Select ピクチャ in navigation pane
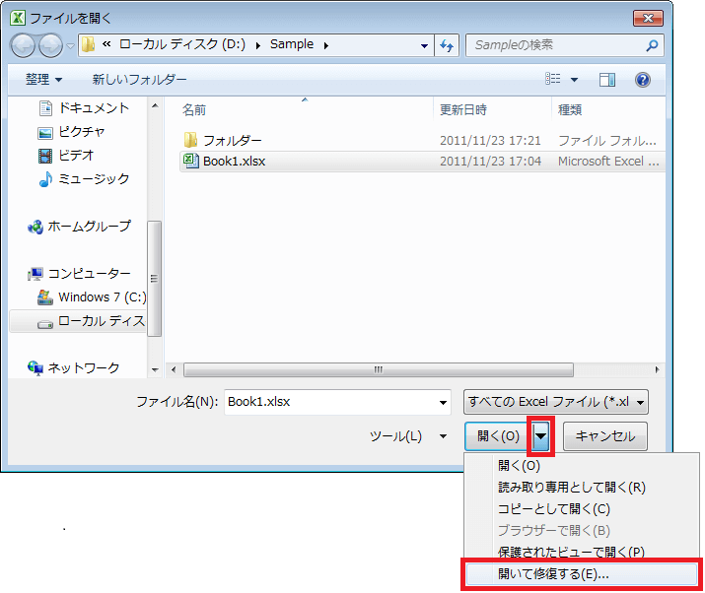The image size is (705, 593). (x=71, y=132)
